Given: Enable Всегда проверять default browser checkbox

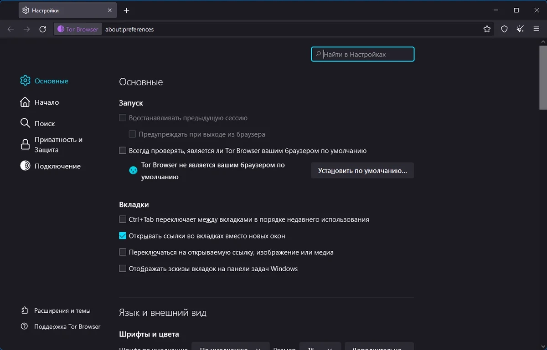Looking at the screenshot, I should tap(123, 151).
